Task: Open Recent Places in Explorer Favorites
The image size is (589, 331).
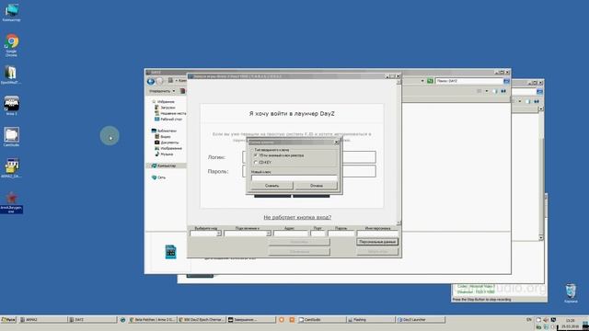Action: (170, 113)
